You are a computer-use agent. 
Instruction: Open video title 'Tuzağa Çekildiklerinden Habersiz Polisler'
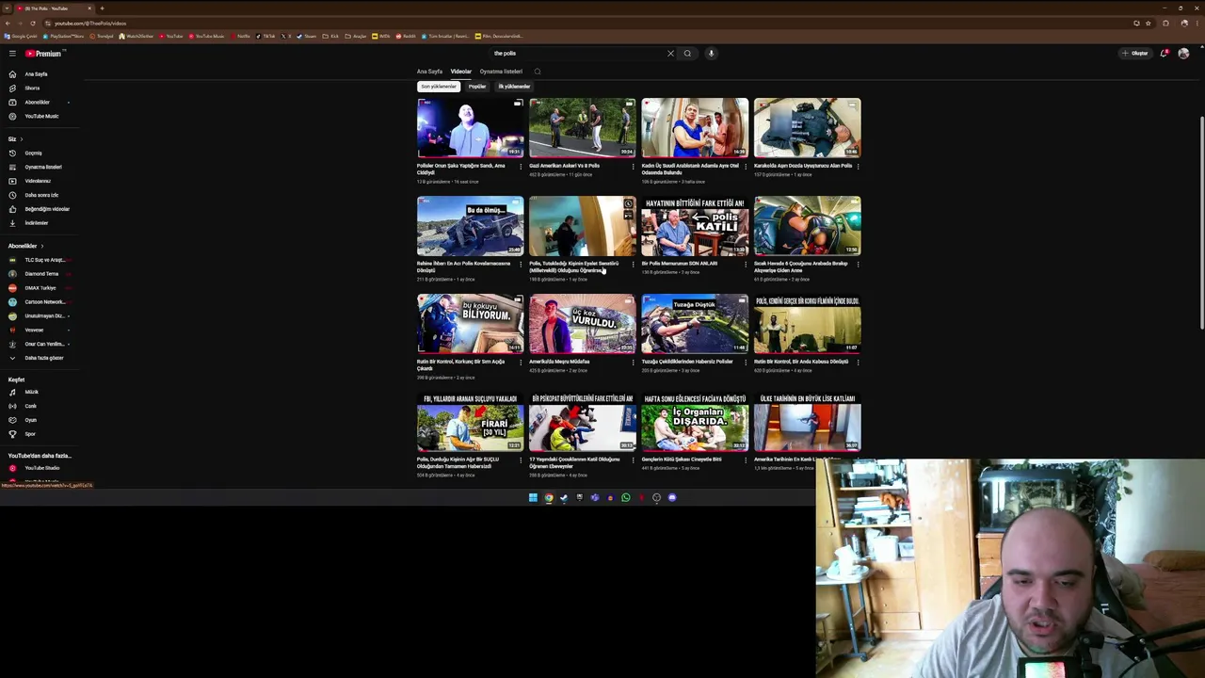pos(687,362)
